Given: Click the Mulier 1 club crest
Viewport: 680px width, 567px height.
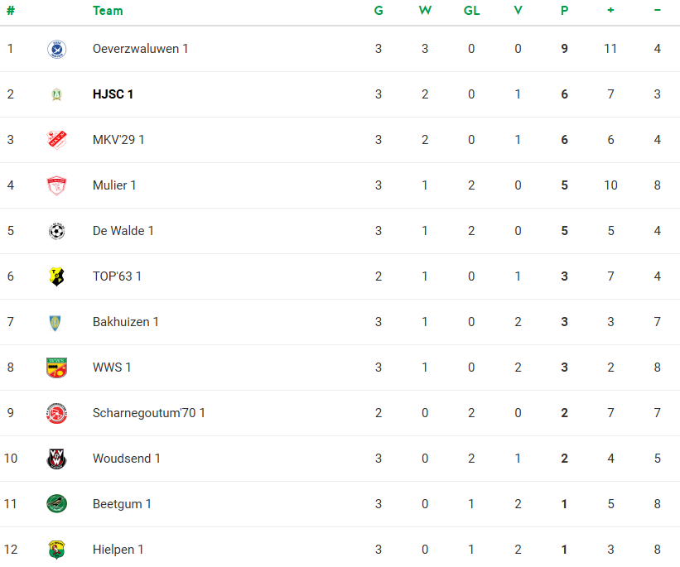Looking at the screenshot, I should [56, 185].
